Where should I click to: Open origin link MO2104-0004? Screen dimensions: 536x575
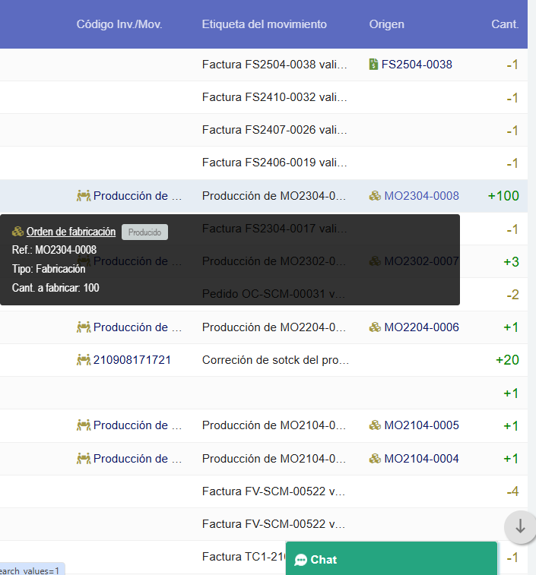pyautogui.click(x=421, y=458)
